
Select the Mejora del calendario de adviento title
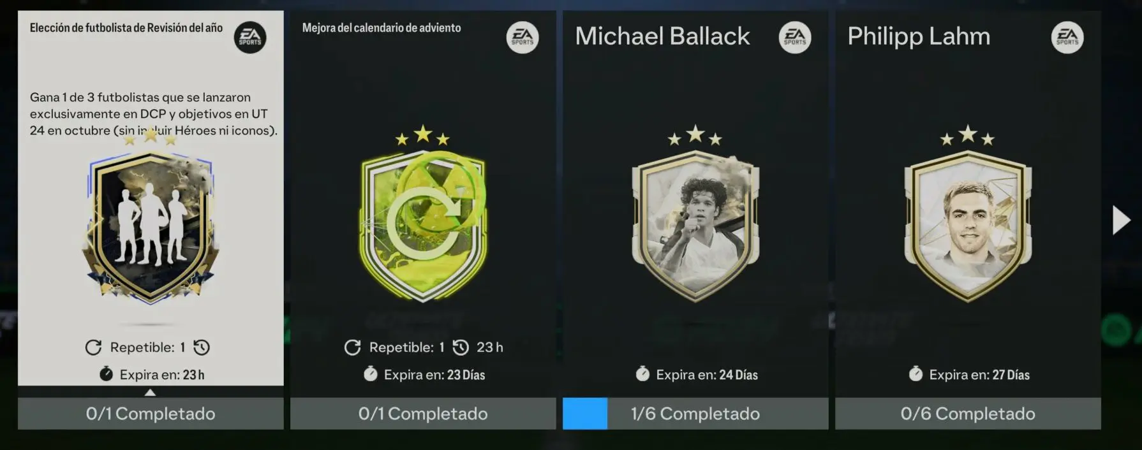click(382, 28)
